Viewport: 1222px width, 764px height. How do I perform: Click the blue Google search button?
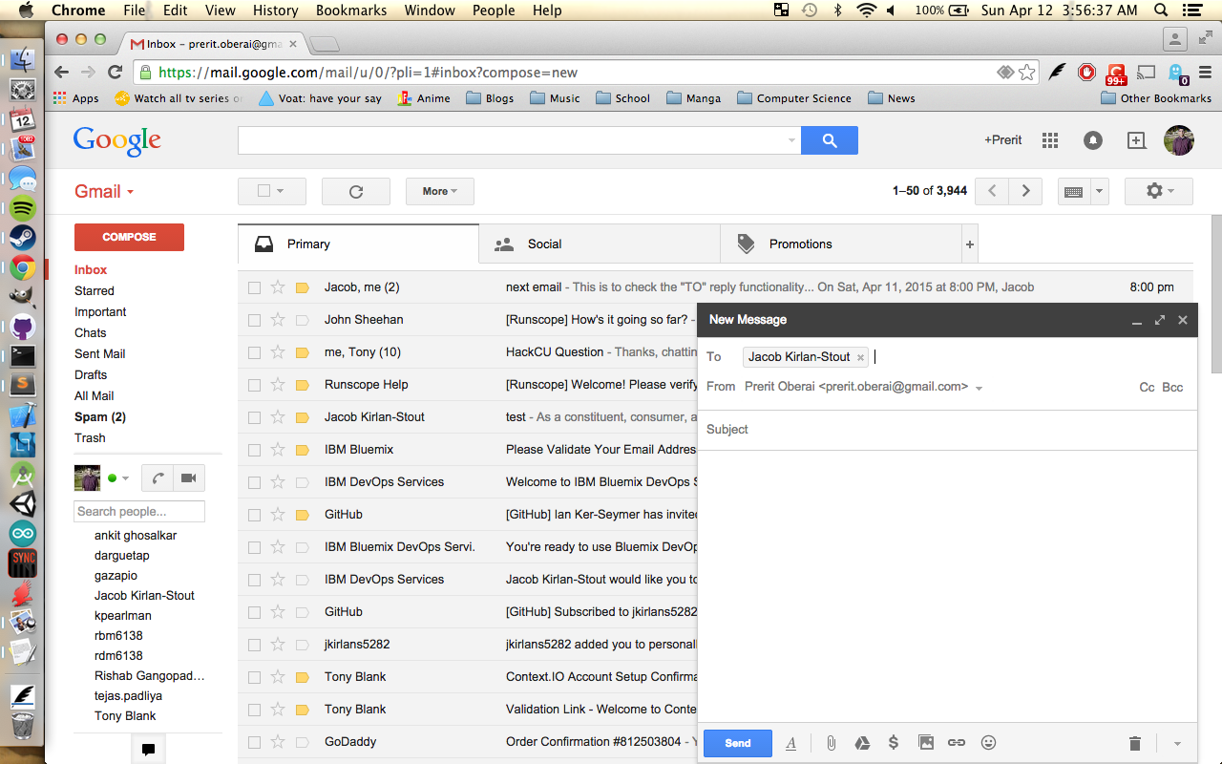click(830, 140)
